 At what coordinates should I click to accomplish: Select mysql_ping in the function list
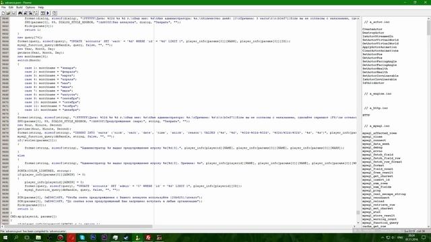(x=371, y=190)
